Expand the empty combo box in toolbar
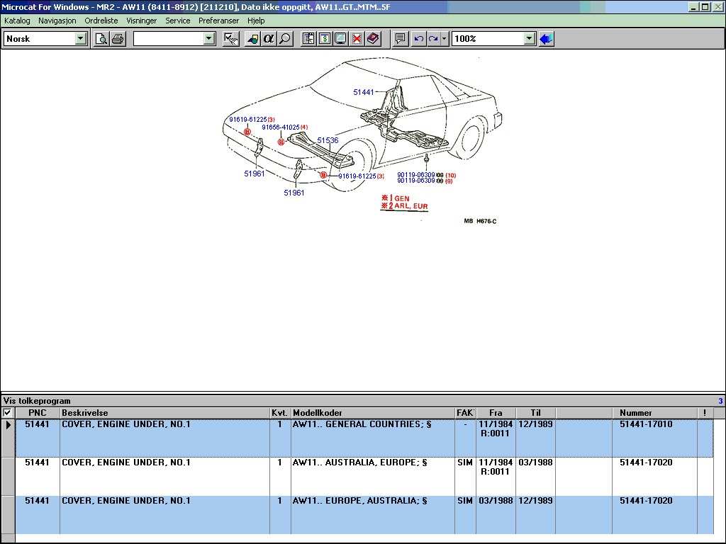Viewport: 726px width, 544px height. [208, 39]
